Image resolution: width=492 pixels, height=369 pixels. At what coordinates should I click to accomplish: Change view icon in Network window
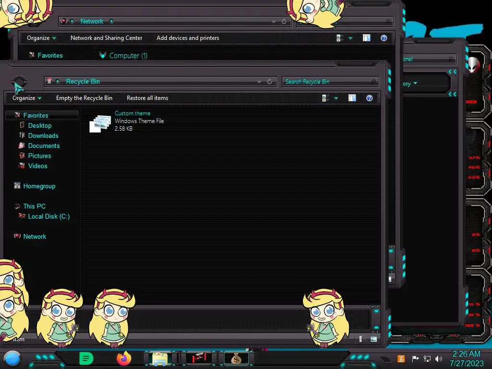pyautogui.click(x=340, y=38)
